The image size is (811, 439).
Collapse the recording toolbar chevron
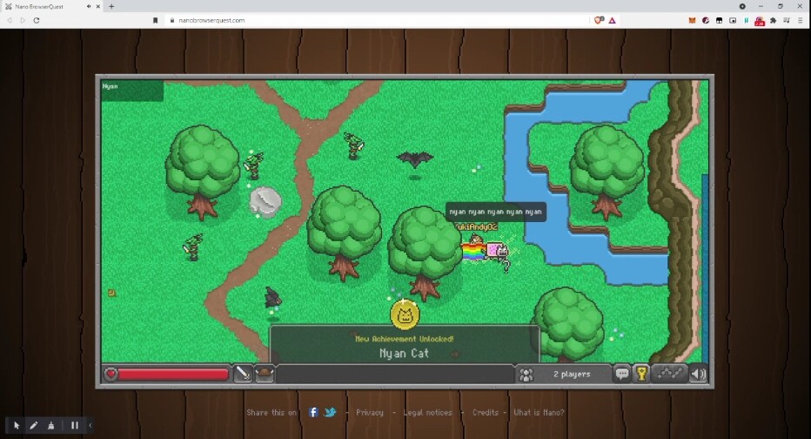(x=90, y=426)
